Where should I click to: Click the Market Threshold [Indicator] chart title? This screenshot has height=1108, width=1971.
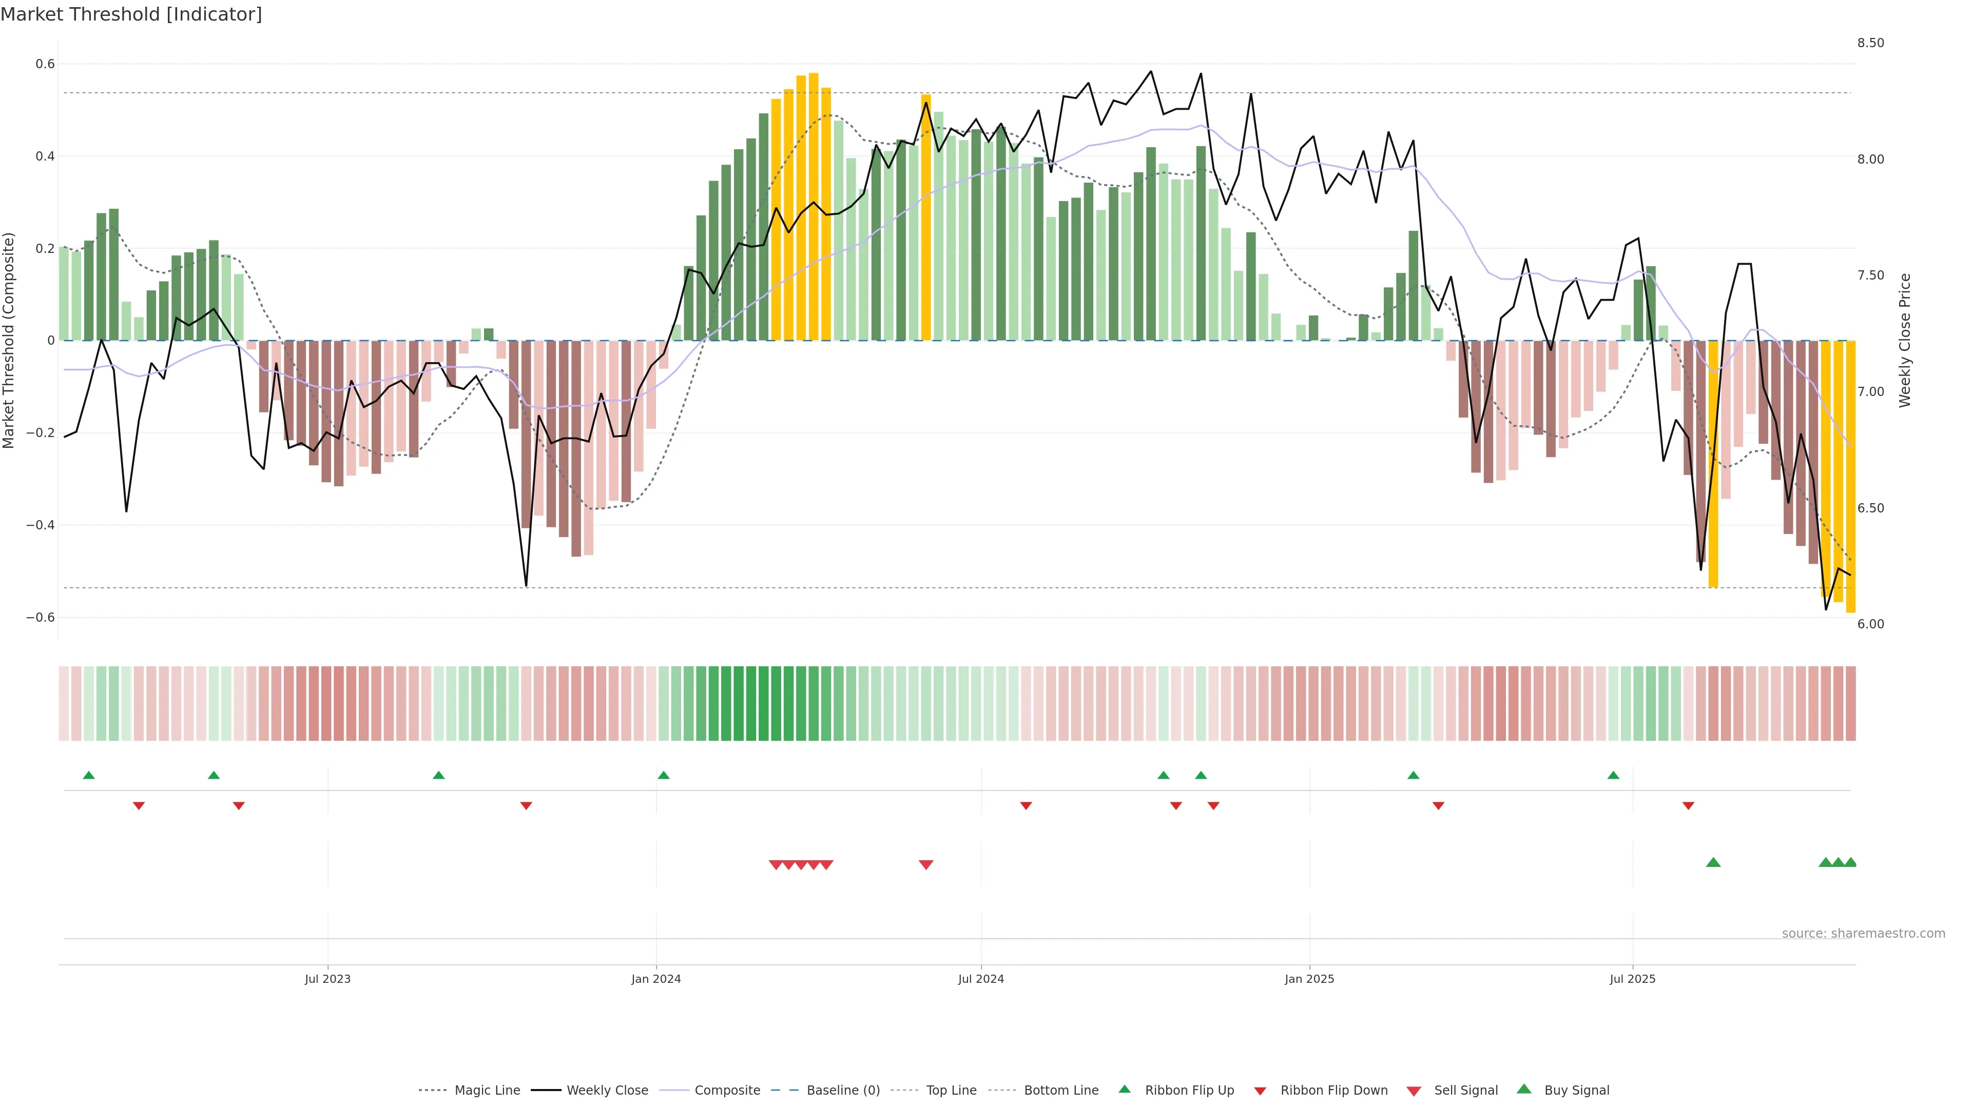click(131, 14)
